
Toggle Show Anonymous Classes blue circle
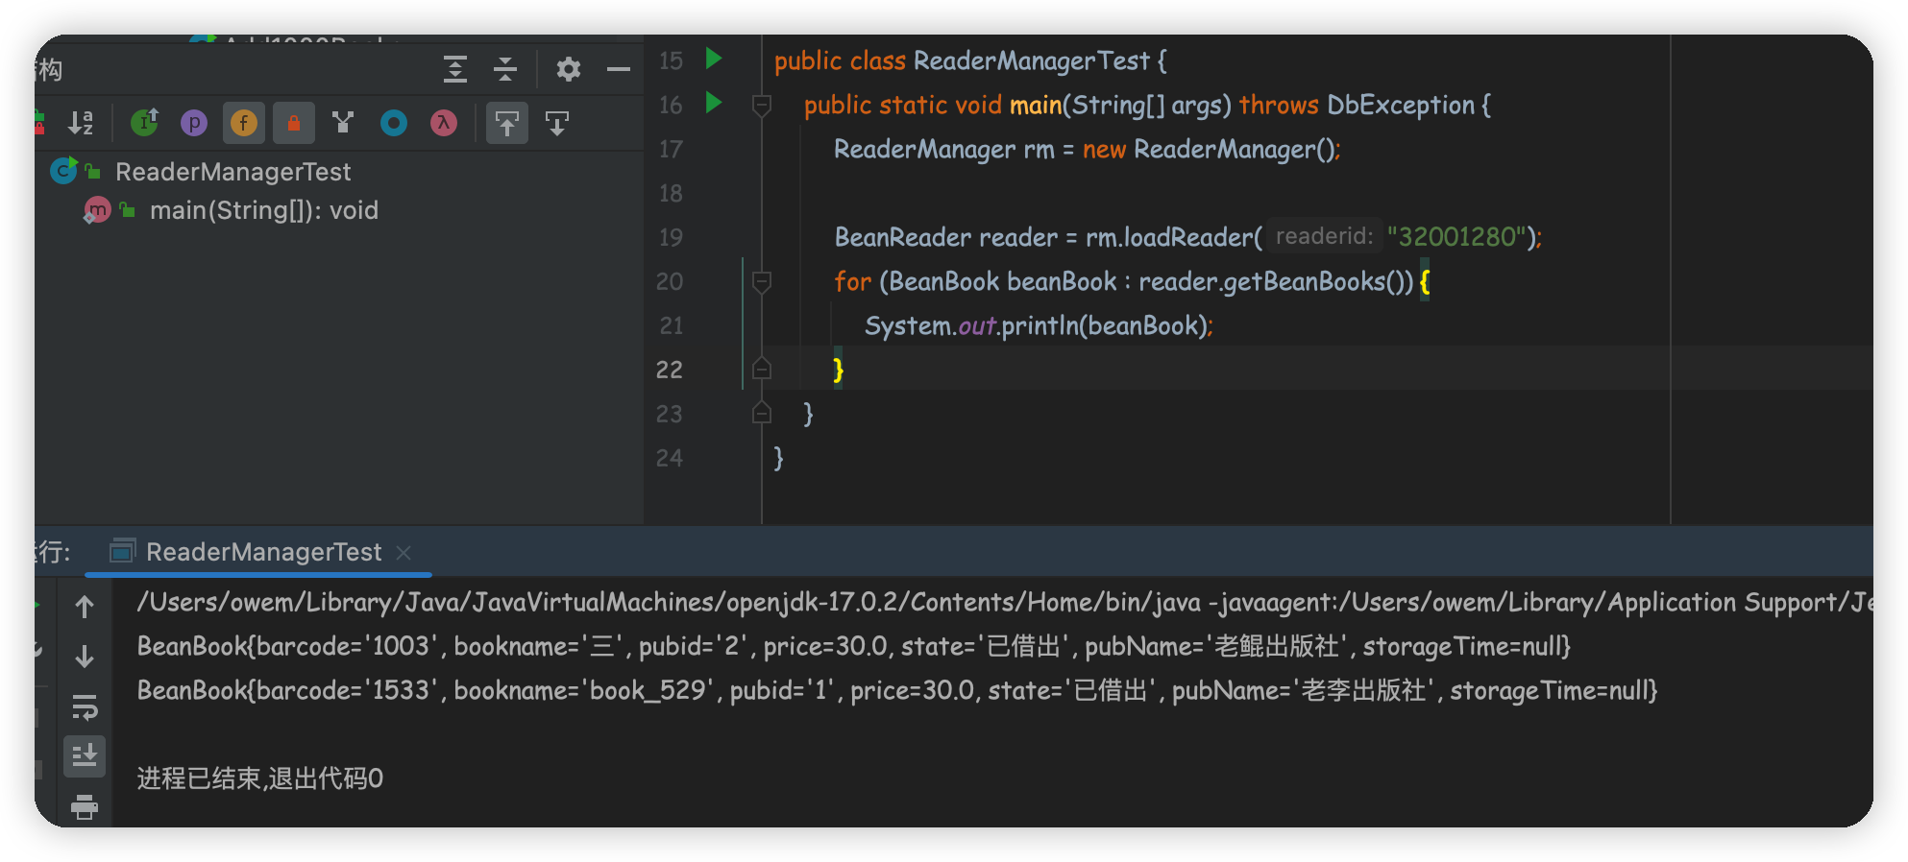coord(394,123)
